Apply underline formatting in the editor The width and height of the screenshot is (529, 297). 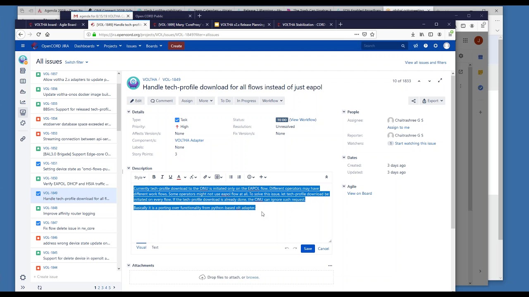pos(170,177)
